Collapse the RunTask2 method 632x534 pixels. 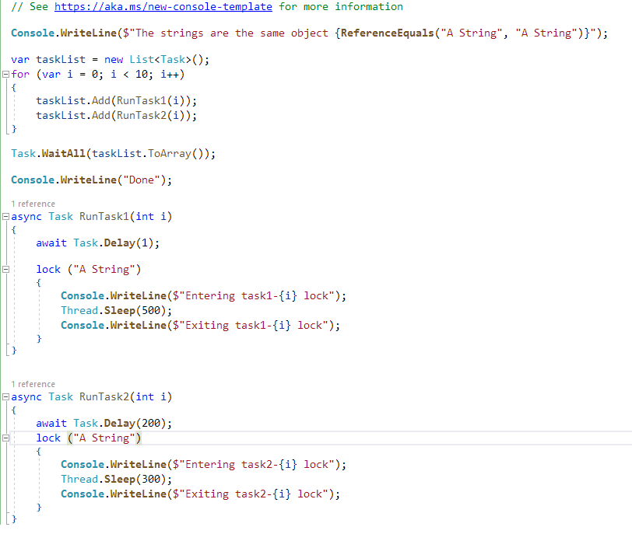5,396
